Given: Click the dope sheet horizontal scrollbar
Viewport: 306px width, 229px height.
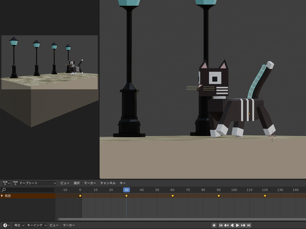Looking at the screenshot, I should pyautogui.click(x=180, y=219).
